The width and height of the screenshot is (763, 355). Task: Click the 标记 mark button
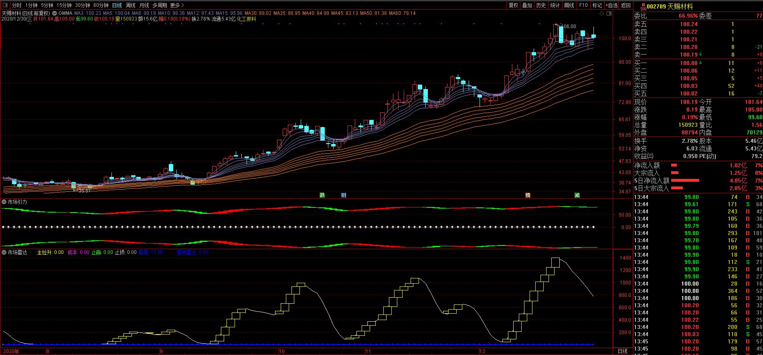[597, 5]
